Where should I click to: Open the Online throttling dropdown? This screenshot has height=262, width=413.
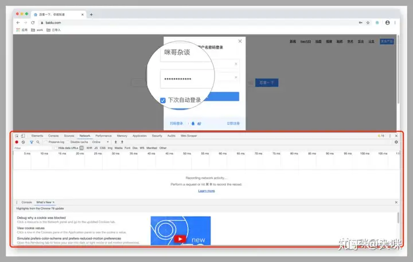(x=100, y=142)
